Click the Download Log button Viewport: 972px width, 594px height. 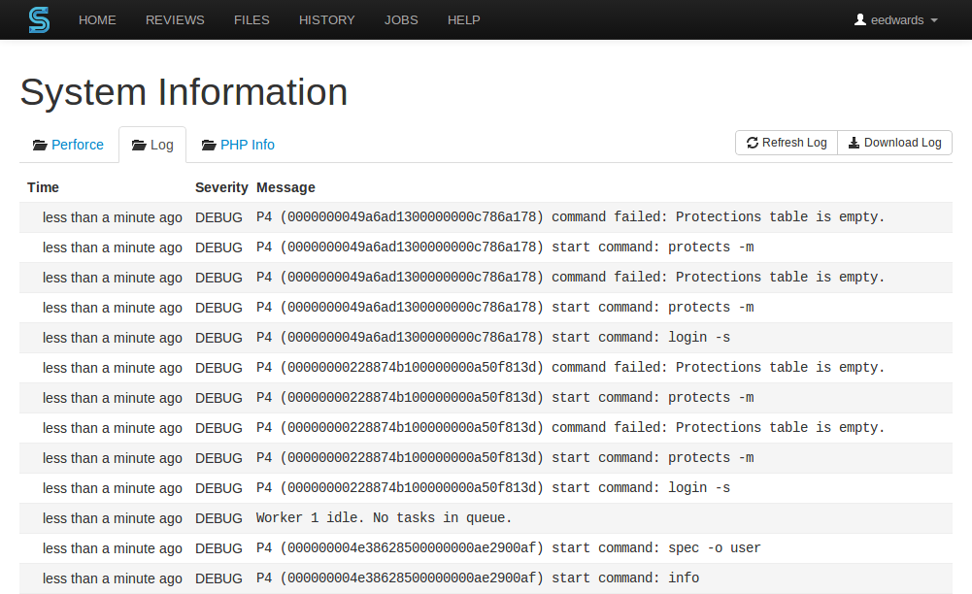(895, 143)
